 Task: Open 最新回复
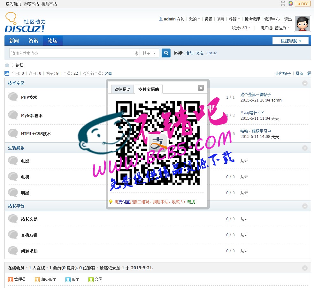pos(303,73)
